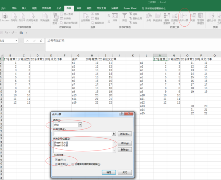
Task: Click Sort Z to A icon
Action: click(109, 21)
